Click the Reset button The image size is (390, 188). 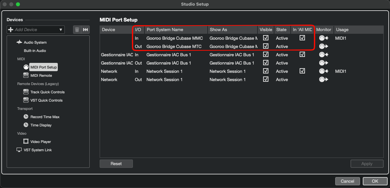pyautogui.click(x=116, y=164)
